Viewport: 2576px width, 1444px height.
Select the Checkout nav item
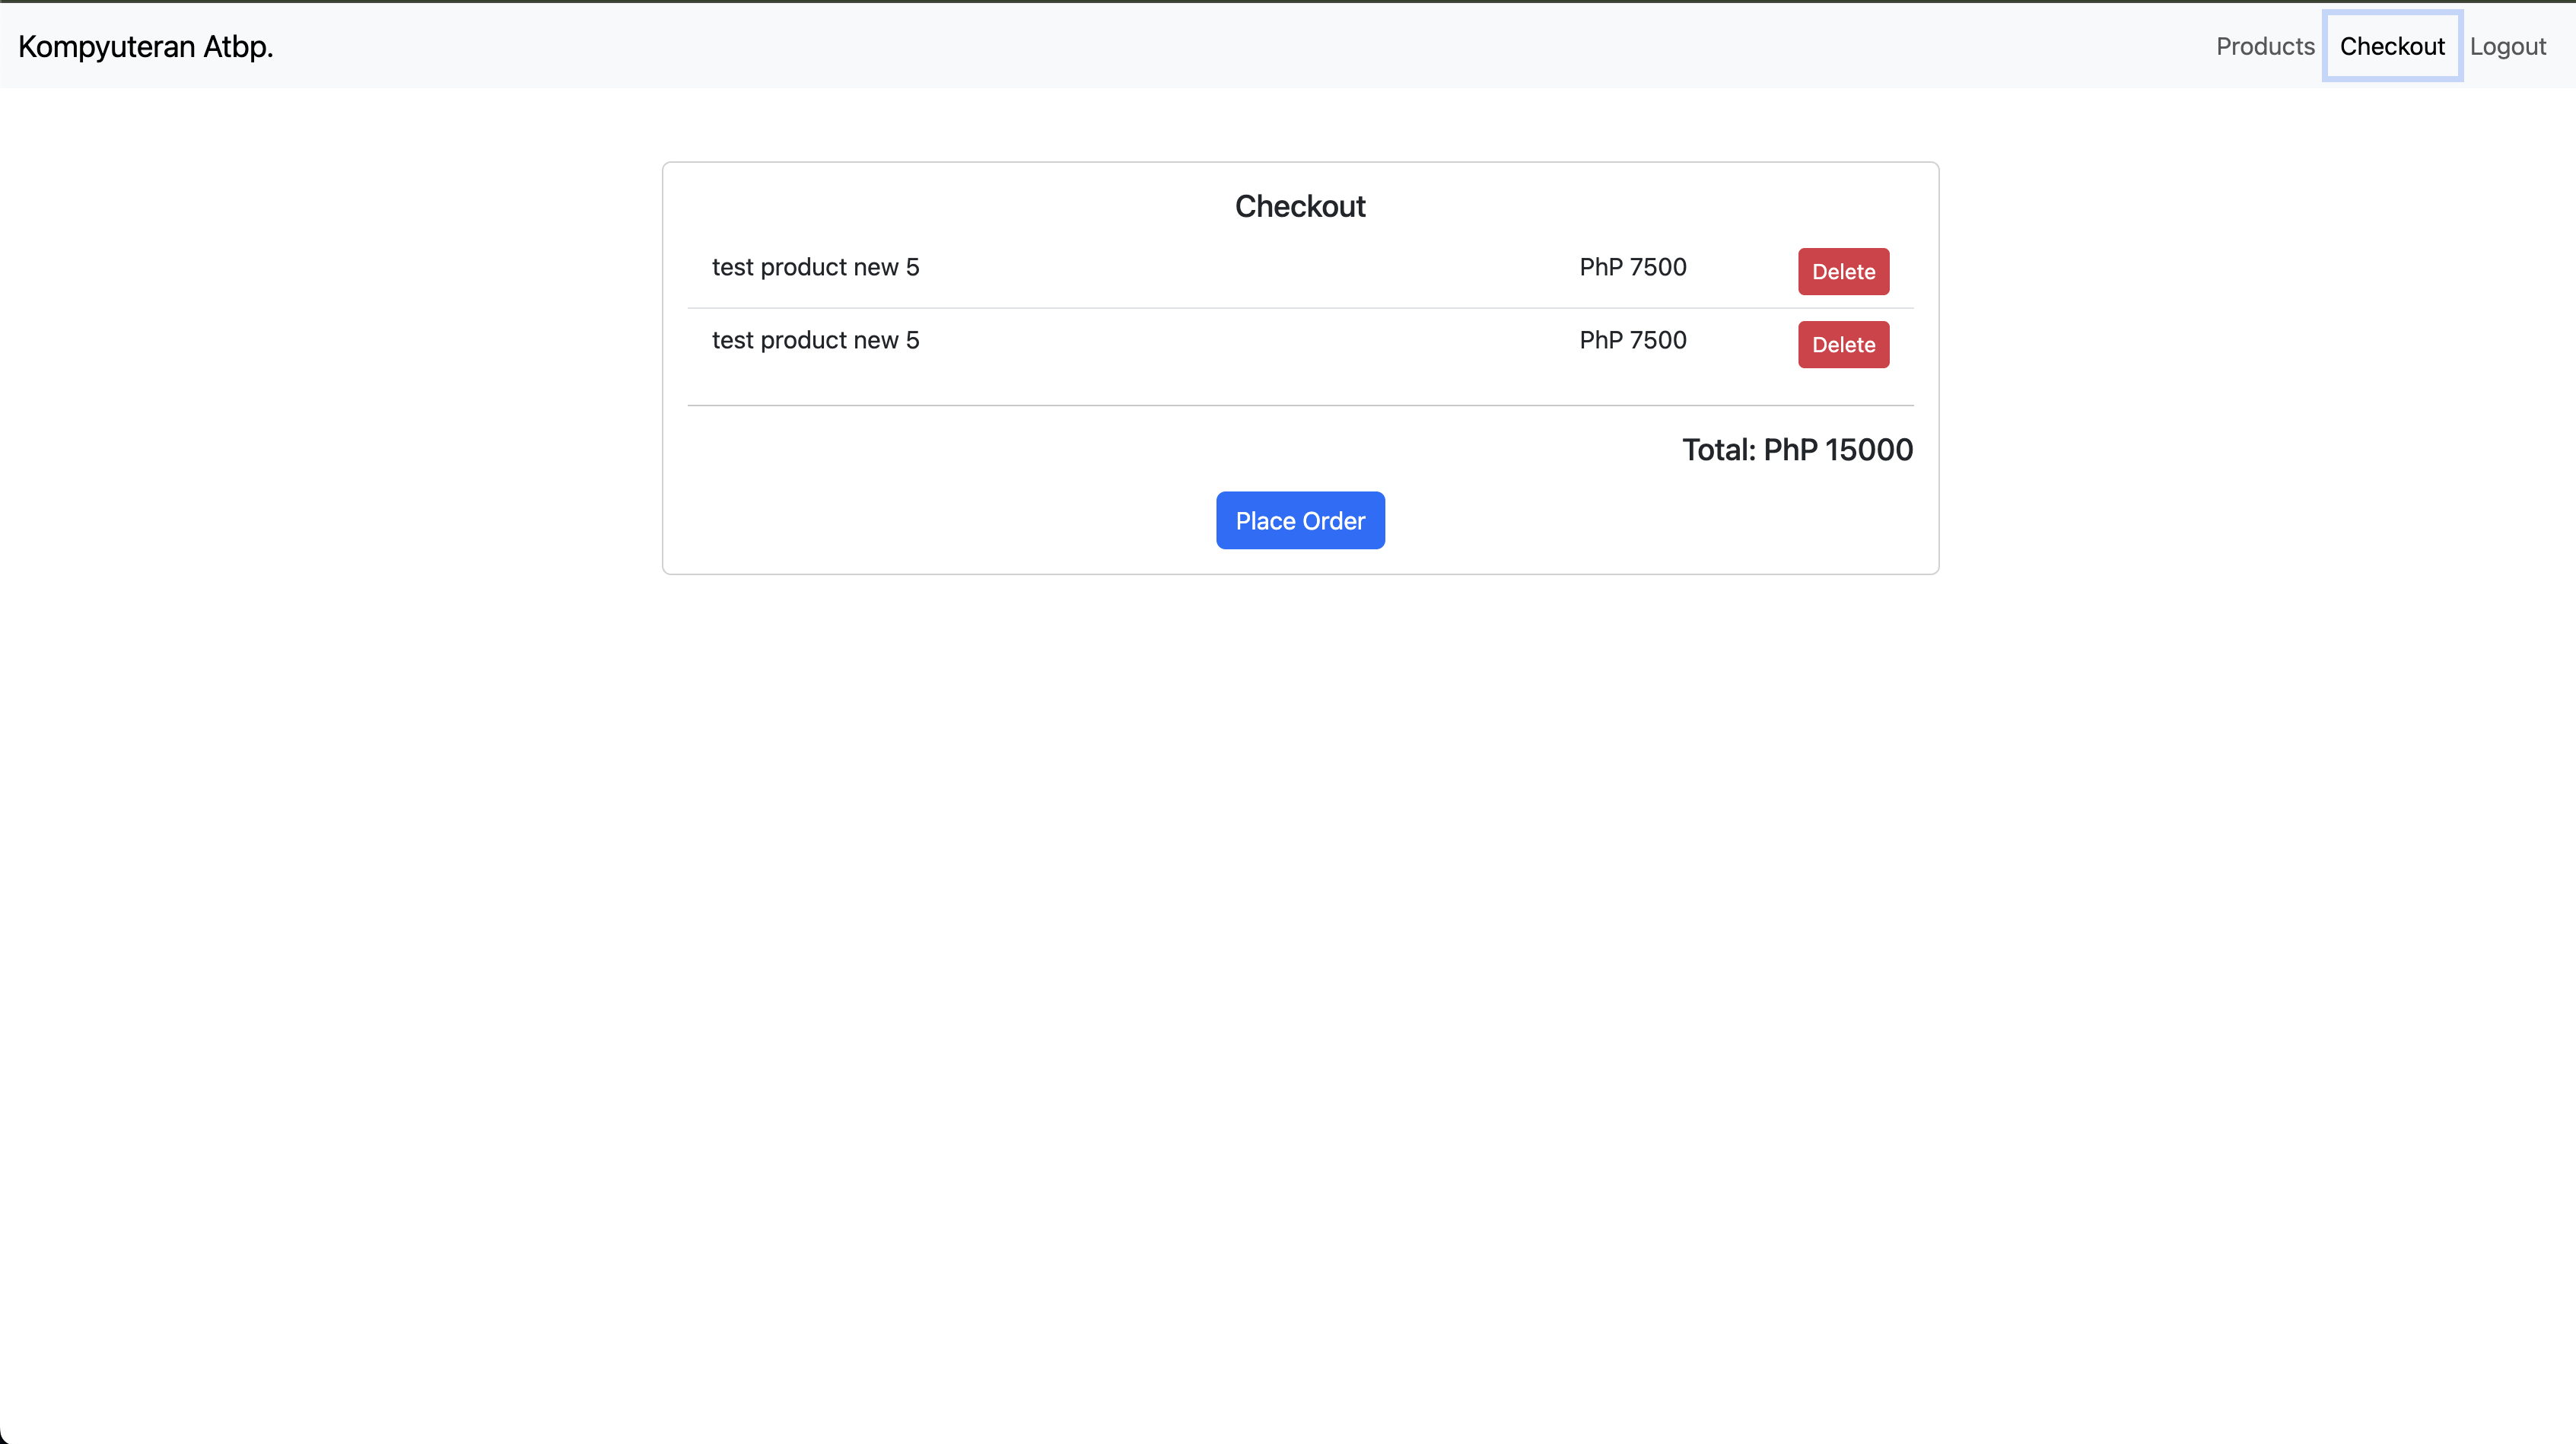click(x=2392, y=46)
